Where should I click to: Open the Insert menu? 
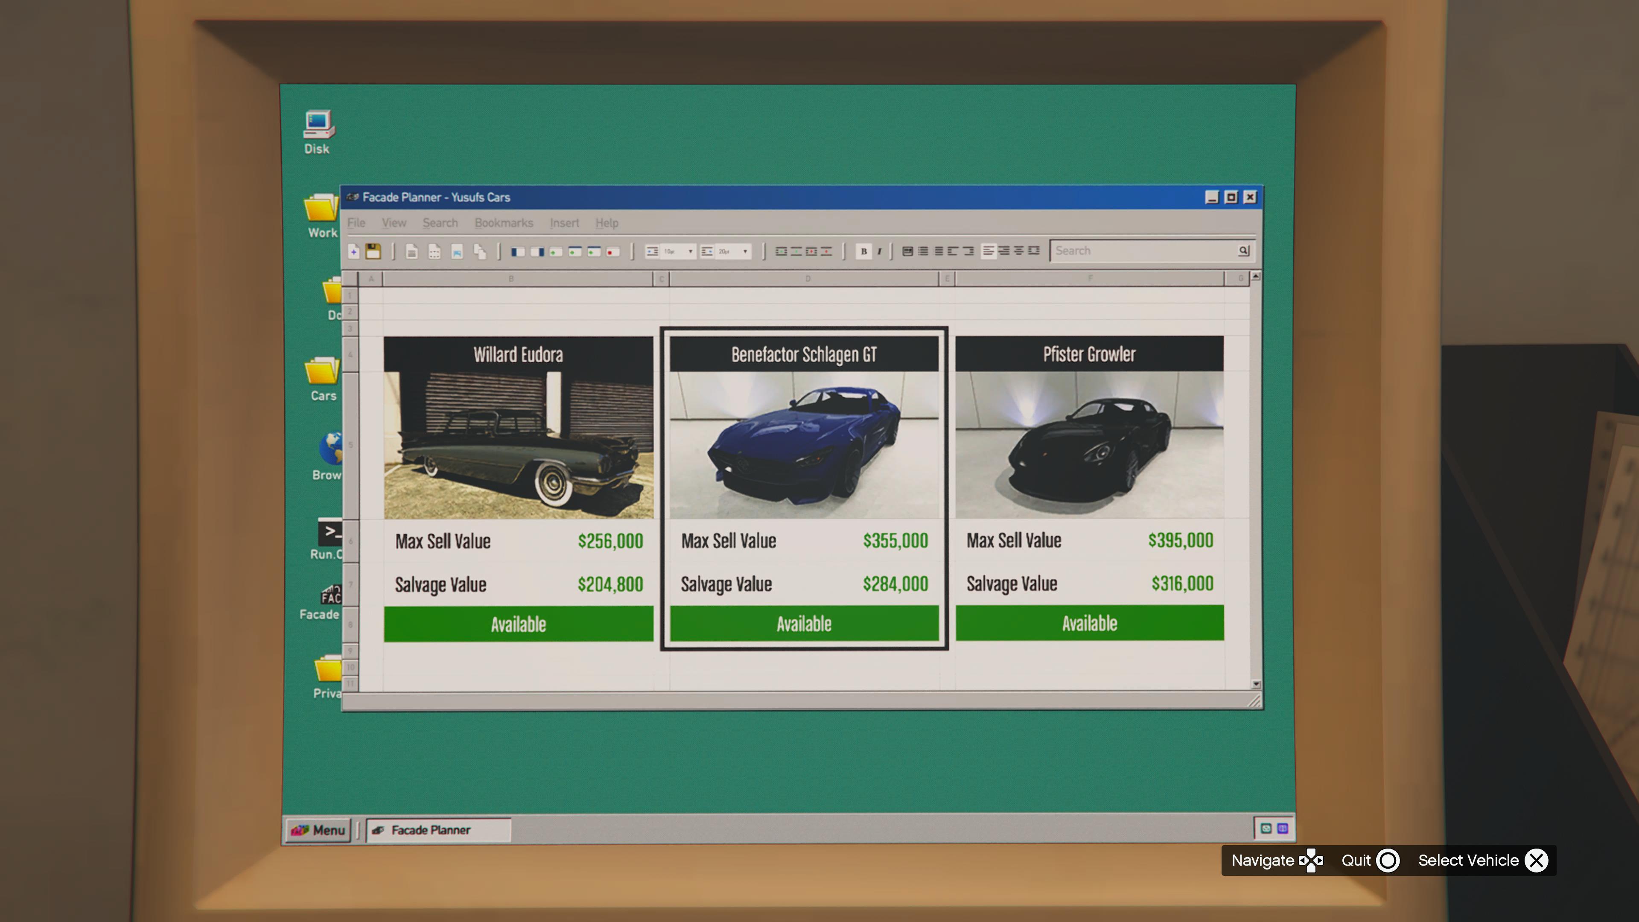(564, 223)
